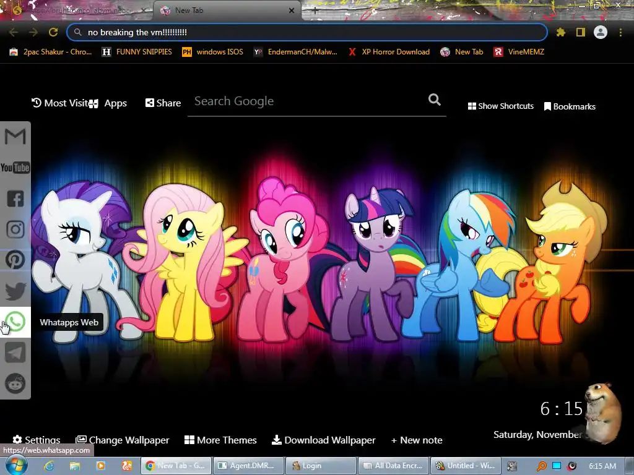Click in the address bar
Viewport: 634px width, 475px height.
click(307, 32)
